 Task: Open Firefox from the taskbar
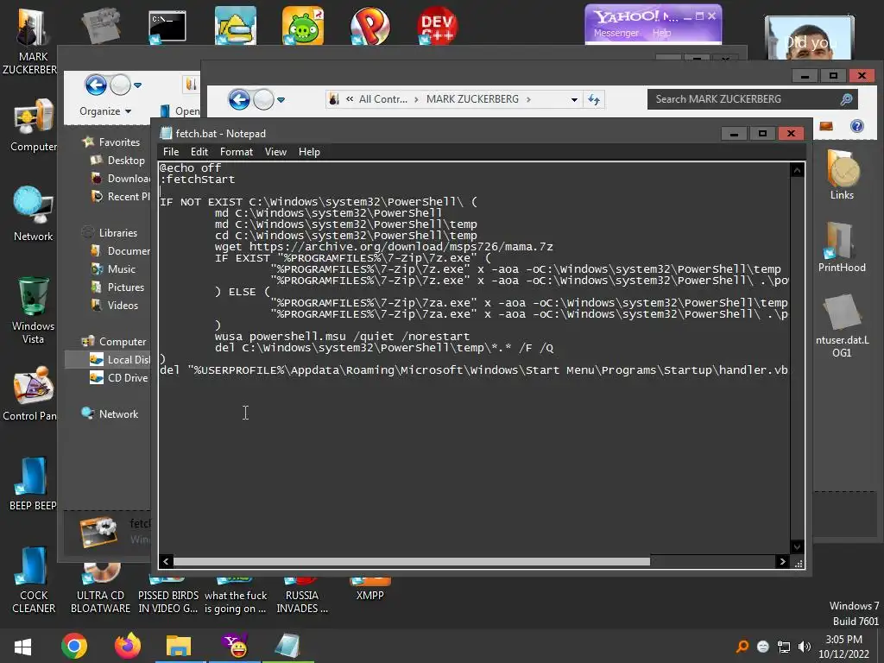pyautogui.click(x=128, y=646)
